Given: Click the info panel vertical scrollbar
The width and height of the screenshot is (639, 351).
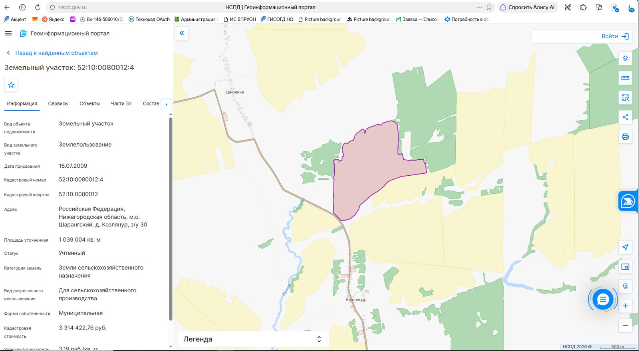Looking at the screenshot, I should [171, 218].
